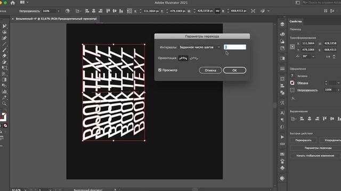Viewport: 341px width, 191px height.
Task: Close the Безымянный-4 document tab
Action: pos(12,19)
